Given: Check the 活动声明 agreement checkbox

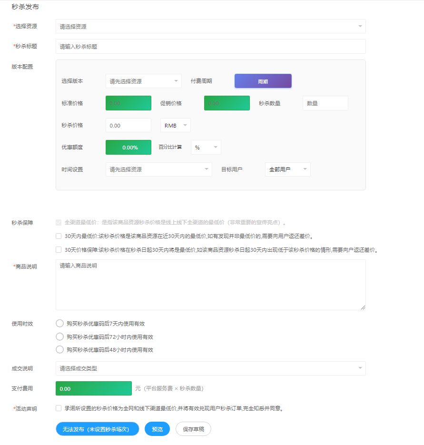Looking at the screenshot, I should [59, 408].
